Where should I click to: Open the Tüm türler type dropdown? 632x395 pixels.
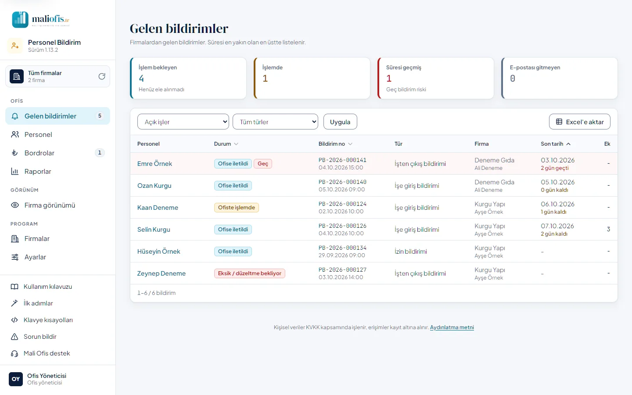275,122
